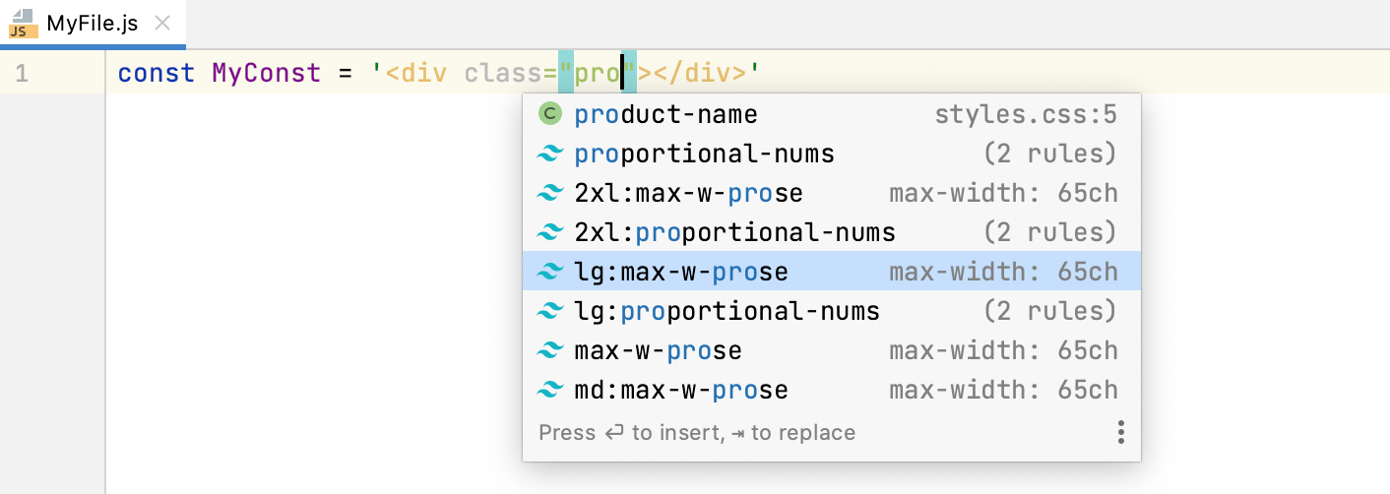Select the max-w-prose completion entry
The width and height of the screenshot is (1390, 494).
[x=658, y=351]
